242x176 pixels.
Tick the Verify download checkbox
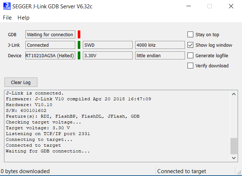(190, 66)
